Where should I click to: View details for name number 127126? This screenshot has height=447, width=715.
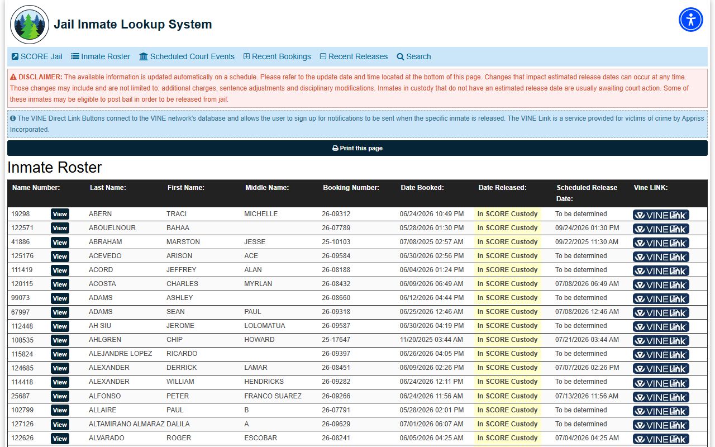(60, 424)
